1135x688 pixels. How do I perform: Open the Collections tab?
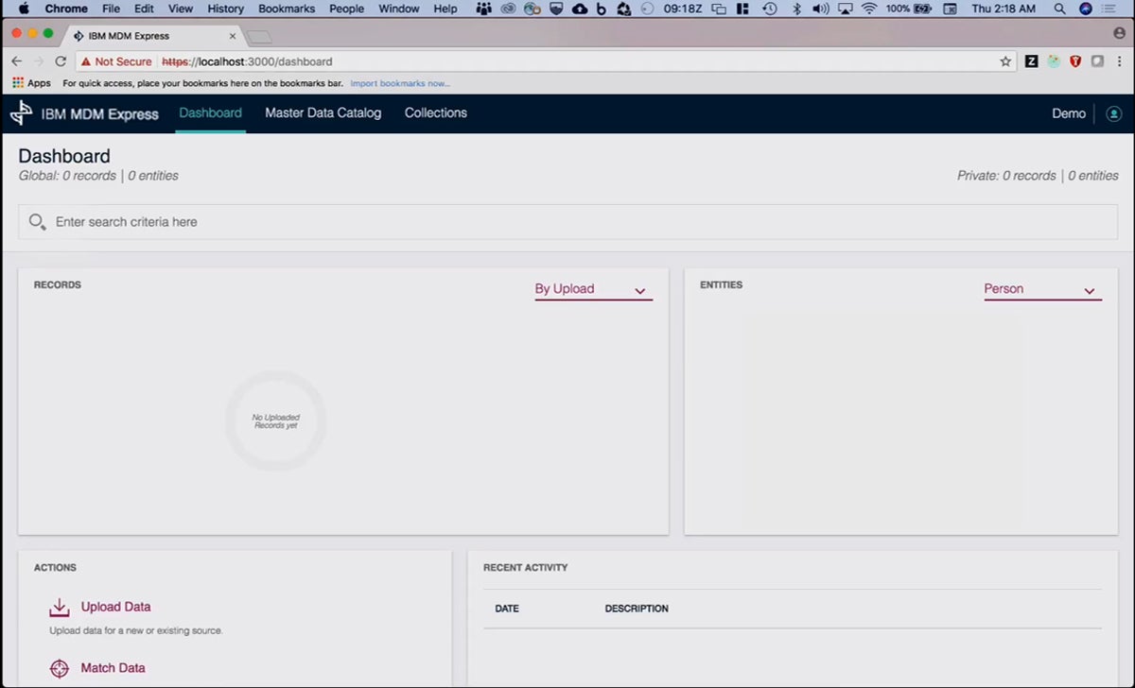(436, 113)
